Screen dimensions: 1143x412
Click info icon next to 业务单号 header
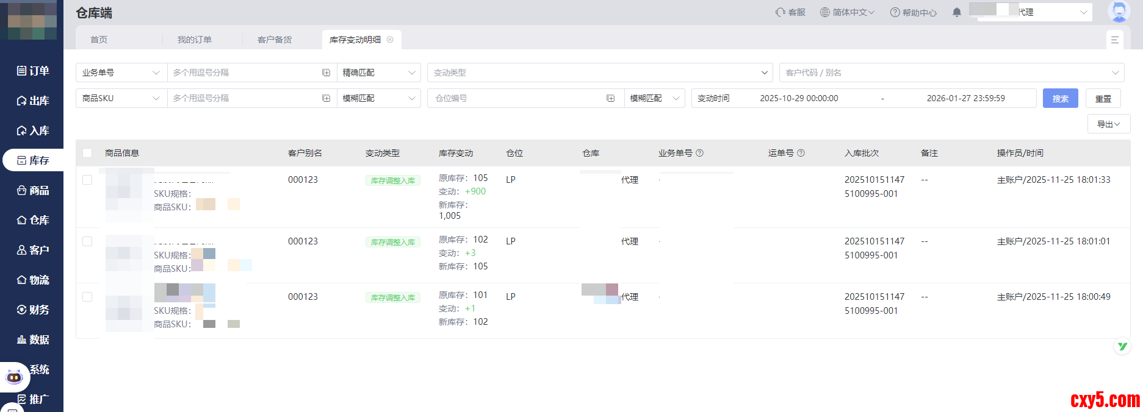point(699,153)
